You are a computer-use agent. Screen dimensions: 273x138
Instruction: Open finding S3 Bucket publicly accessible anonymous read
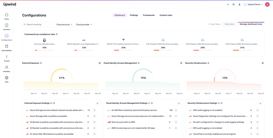(x=57, y=122)
